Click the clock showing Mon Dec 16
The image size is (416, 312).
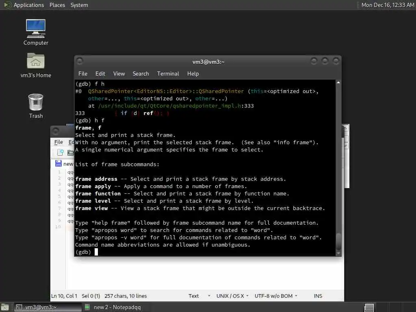pyautogui.click(x=388, y=5)
